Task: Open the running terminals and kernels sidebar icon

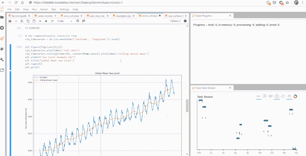Action: pos(2,28)
